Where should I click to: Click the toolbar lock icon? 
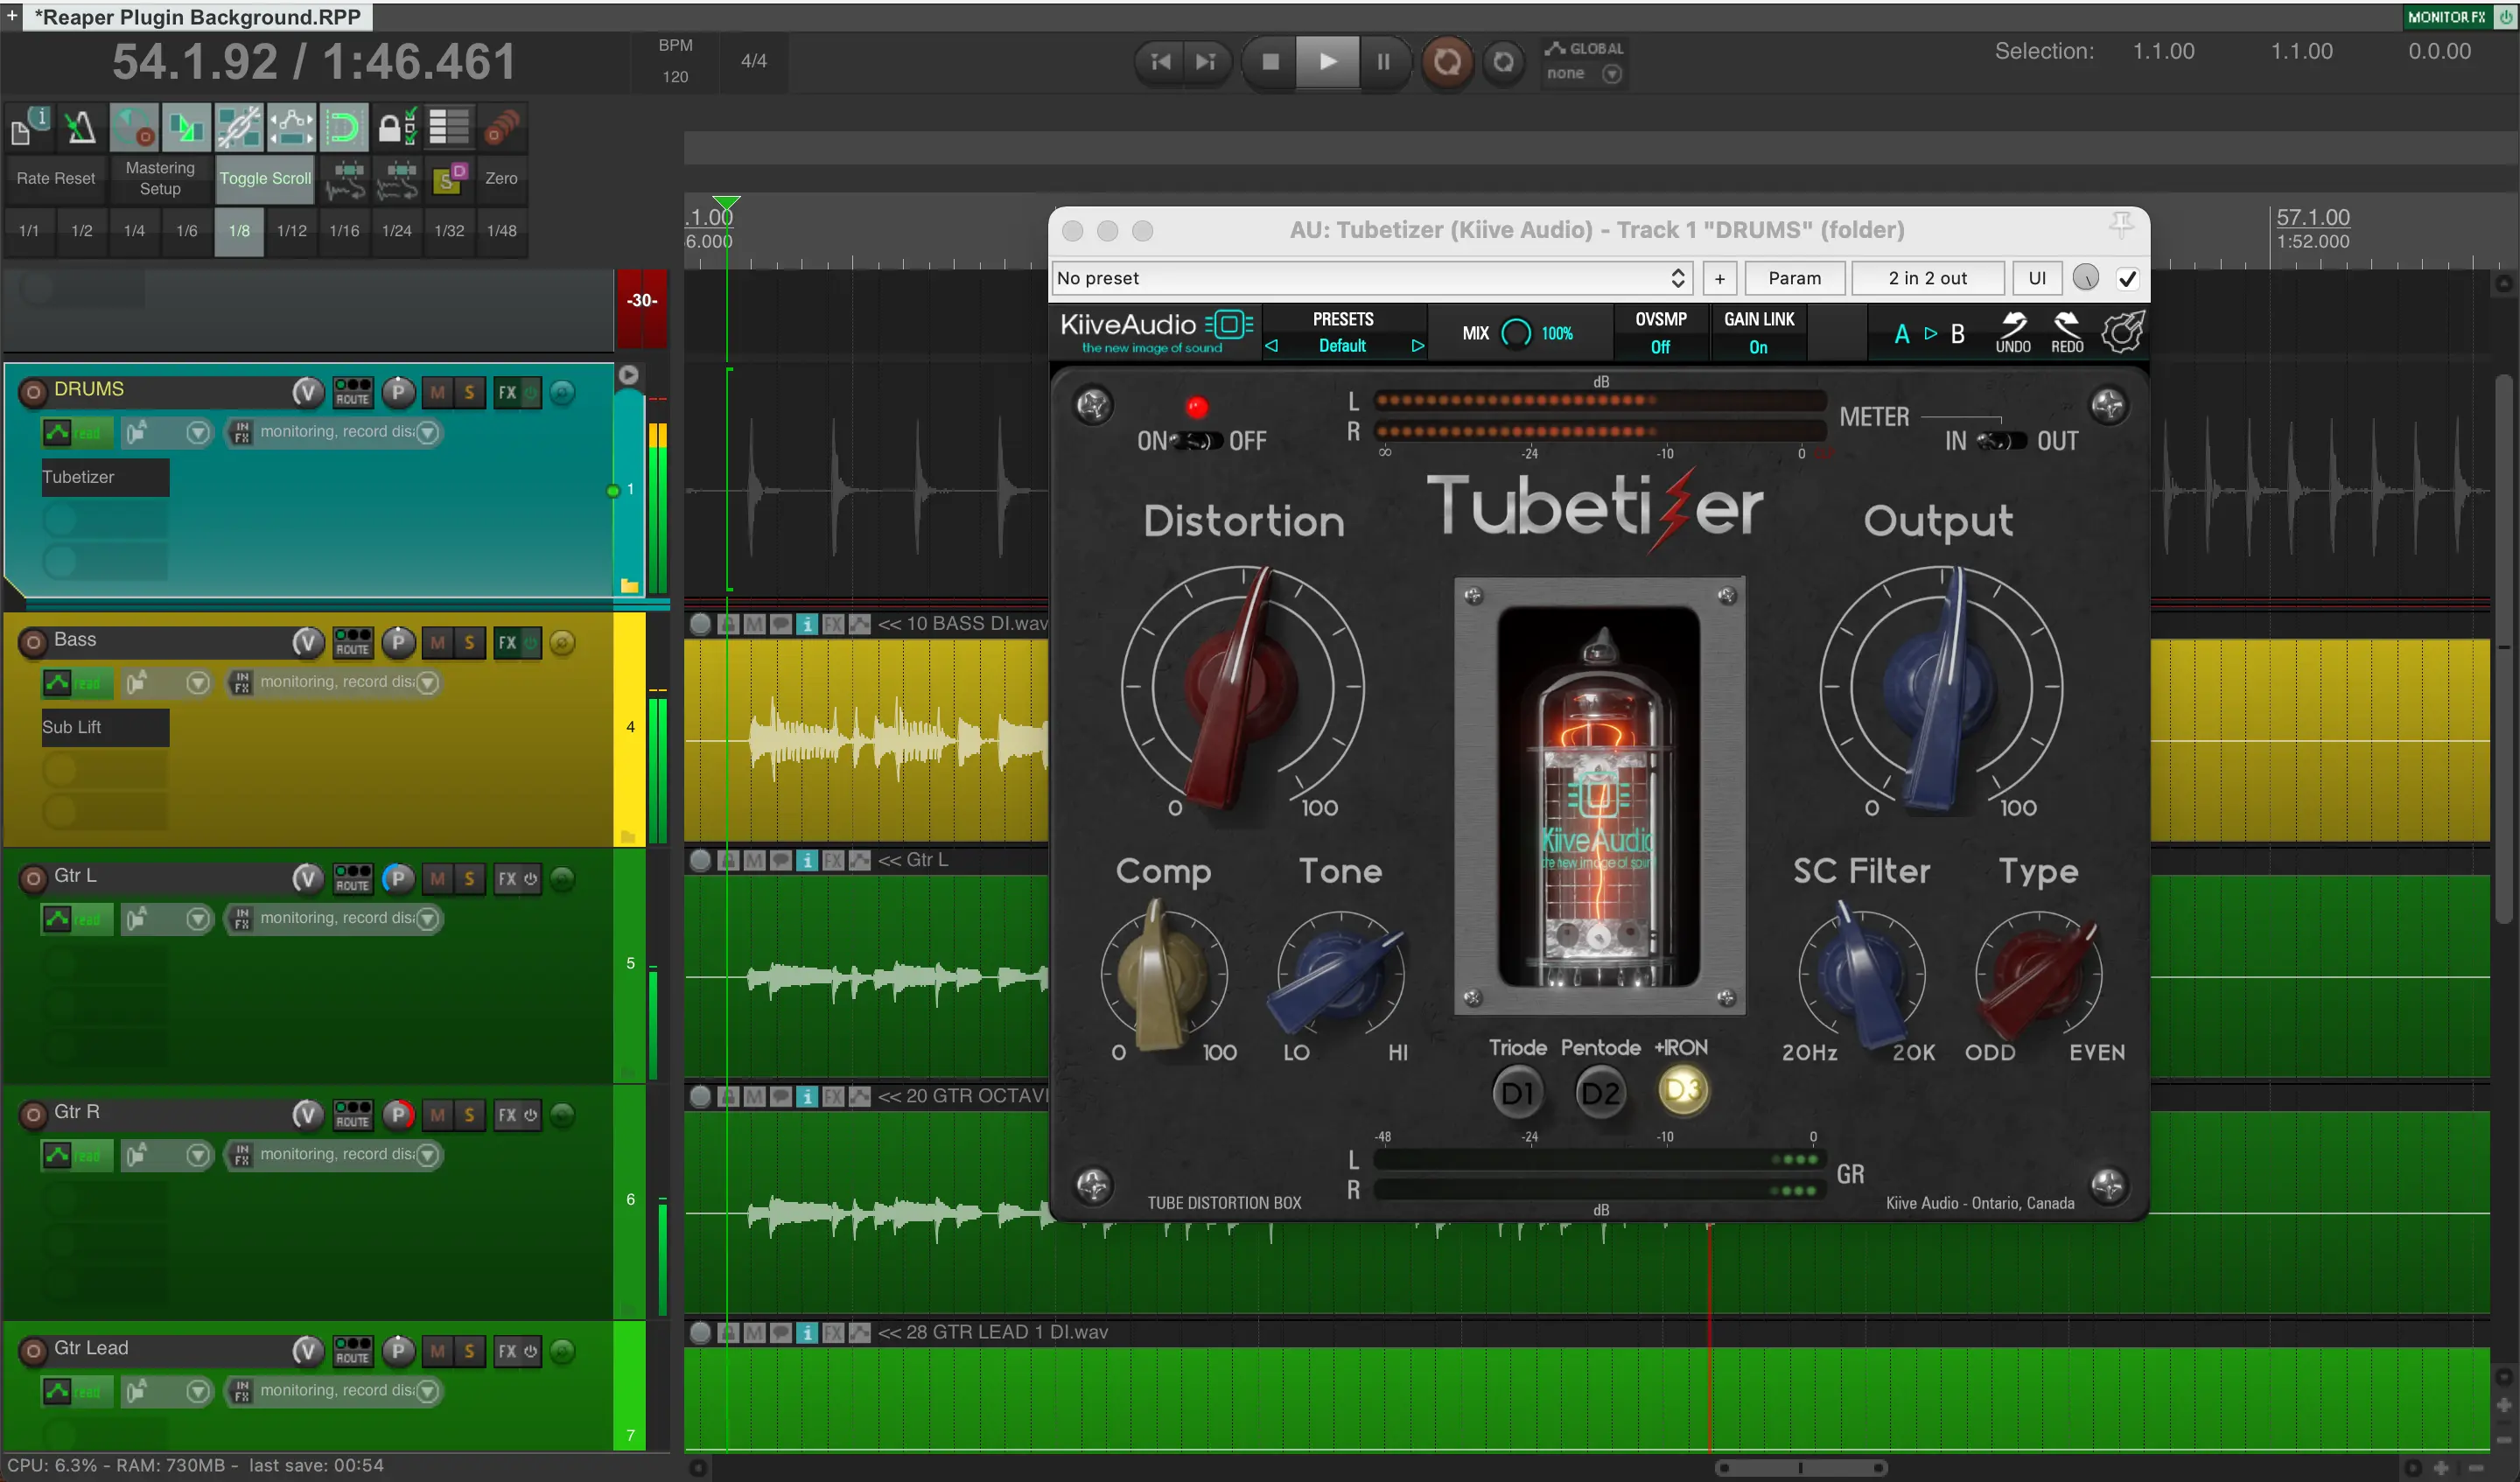pos(395,128)
